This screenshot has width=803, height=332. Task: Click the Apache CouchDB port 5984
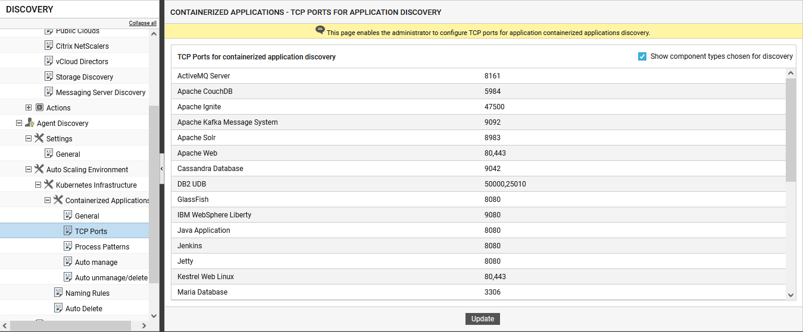(492, 91)
